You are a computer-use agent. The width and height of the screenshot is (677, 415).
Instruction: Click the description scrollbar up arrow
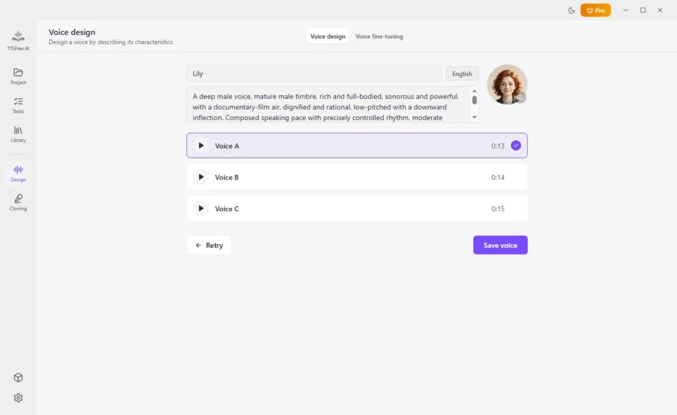(475, 91)
